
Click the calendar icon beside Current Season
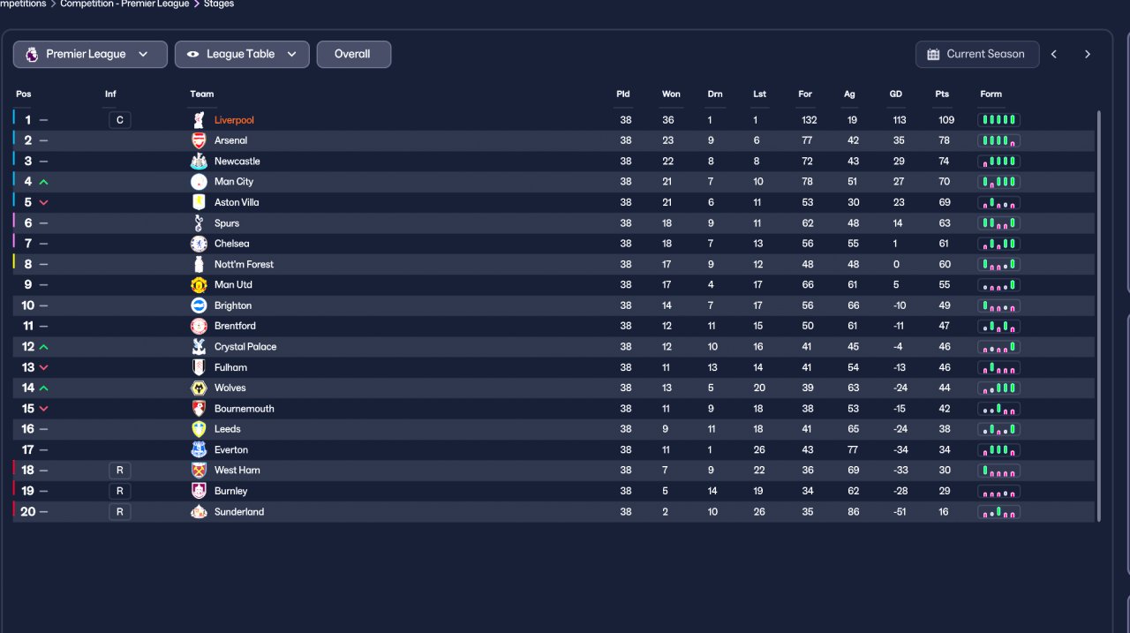coord(933,54)
